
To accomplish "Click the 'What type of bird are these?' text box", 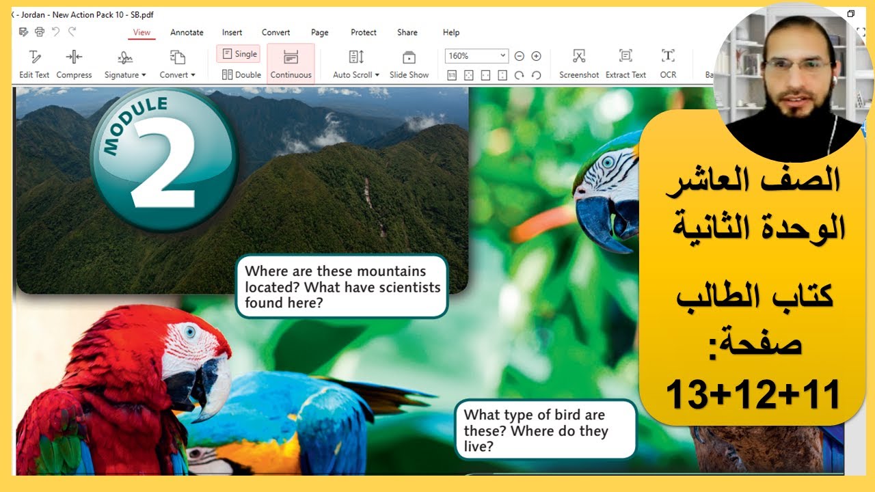I will [x=546, y=430].
